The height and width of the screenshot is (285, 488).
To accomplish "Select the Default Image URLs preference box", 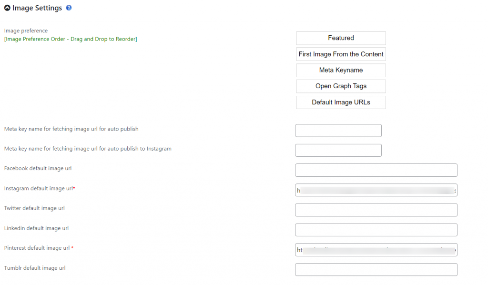I will tap(341, 102).
